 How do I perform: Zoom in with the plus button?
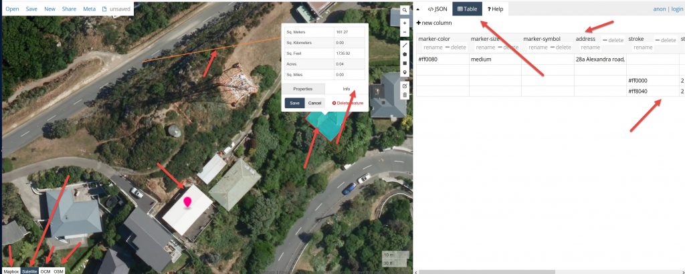point(405,23)
